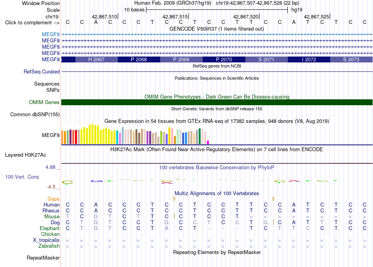The width and height of the screenshot is (373, 267).
Task: Click the Sequences track label
Action: [47, 84]
